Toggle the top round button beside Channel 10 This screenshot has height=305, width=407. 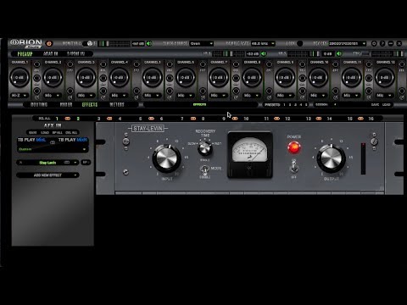[x=336, y=64]
